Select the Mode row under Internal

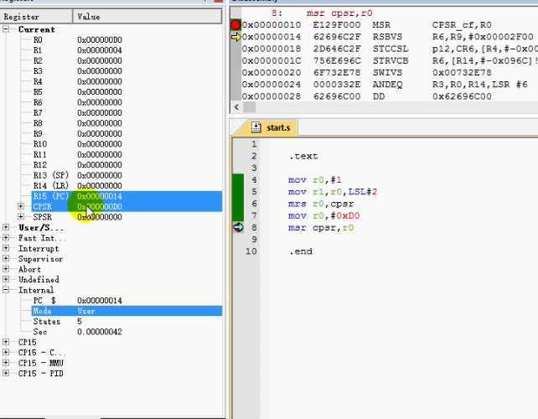click(42, 311)
